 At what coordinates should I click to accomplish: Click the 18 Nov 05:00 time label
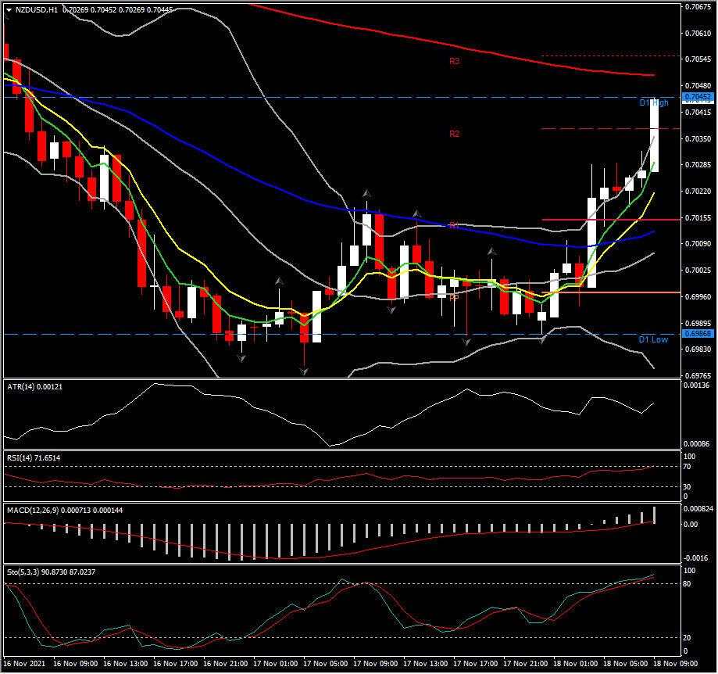[625, 664]
